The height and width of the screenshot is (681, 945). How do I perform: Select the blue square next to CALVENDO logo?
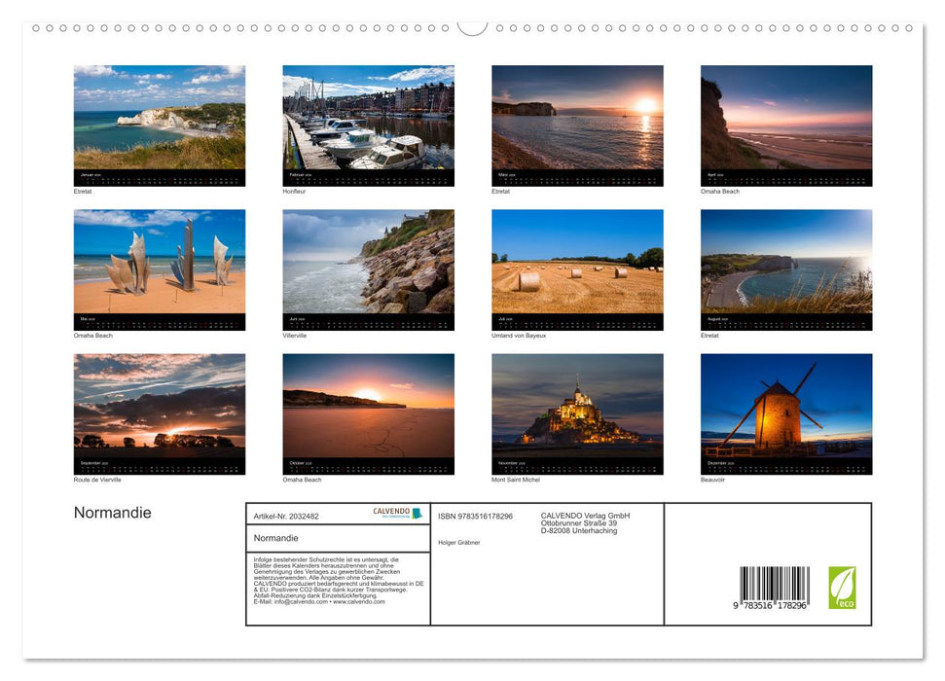pyautogui.click(x=417, y=513)
